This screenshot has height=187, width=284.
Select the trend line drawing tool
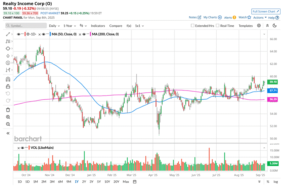8,34
